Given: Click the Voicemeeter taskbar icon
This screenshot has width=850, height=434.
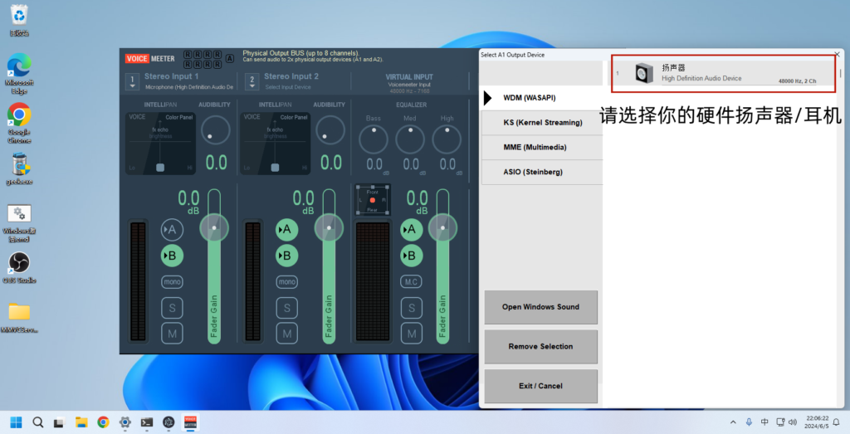Looking at the screenshot, I should (x=190, y=422).
